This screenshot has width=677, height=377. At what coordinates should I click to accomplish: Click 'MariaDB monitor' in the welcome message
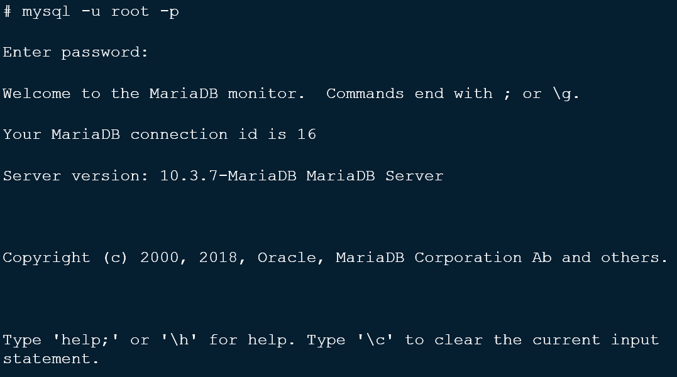coord(223,94)
